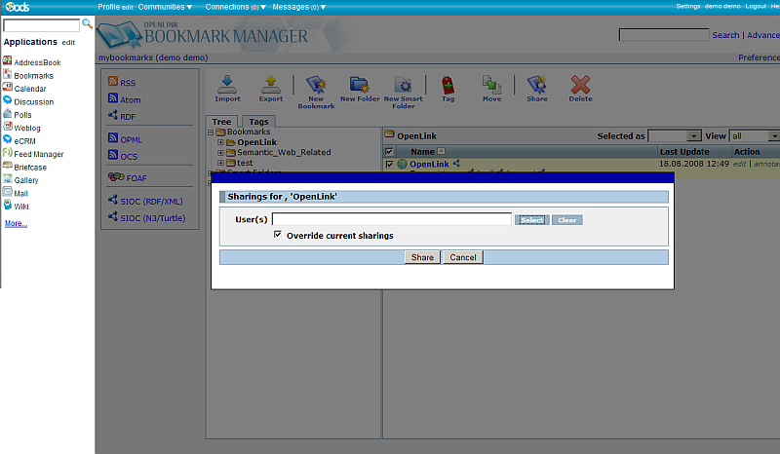780x454 pixels.
Task: Open the Selected as dropdown
Action: pos(674,135)
